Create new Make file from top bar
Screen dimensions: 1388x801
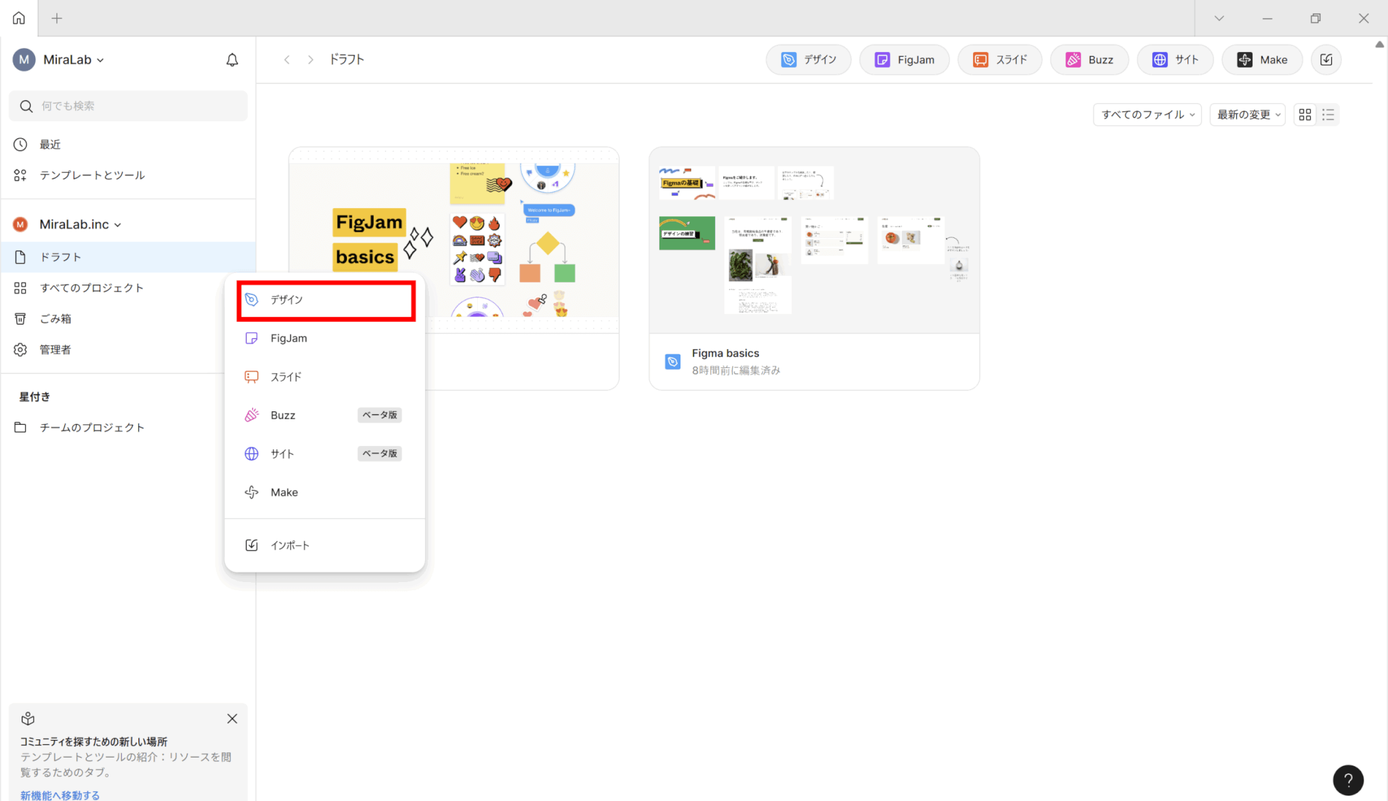pyautogui.click(x=1262, y=60)
